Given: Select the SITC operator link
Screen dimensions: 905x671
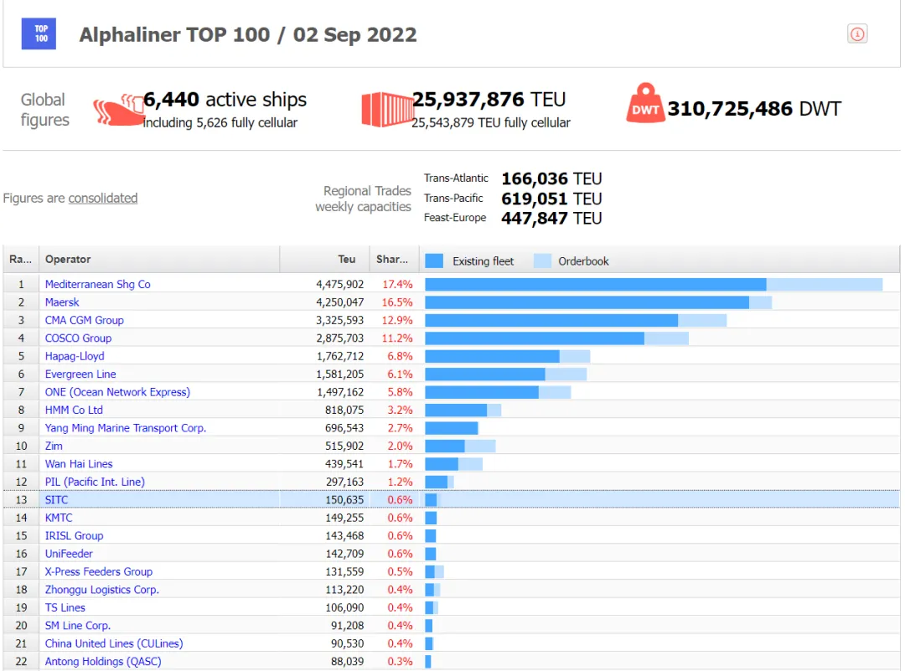Looking at the screenshot, I should coord(56,499).
